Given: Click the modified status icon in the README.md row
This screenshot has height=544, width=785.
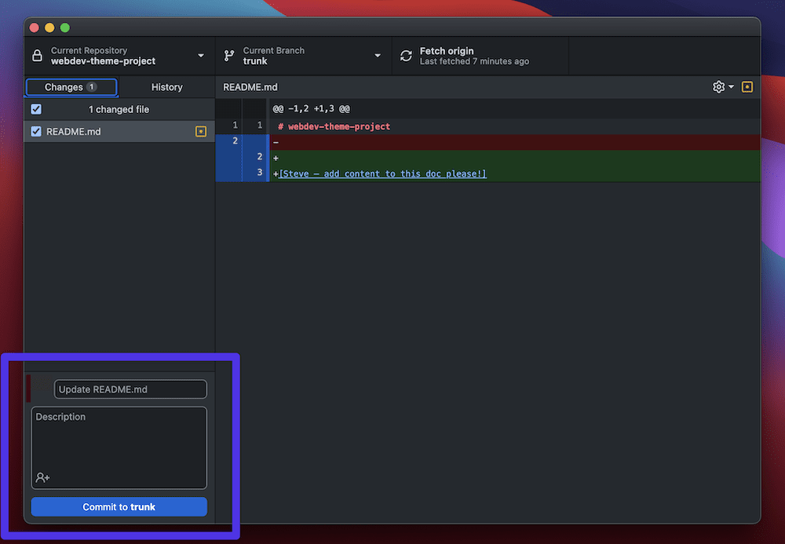Looking at the screenshot, I should point(201,132).
